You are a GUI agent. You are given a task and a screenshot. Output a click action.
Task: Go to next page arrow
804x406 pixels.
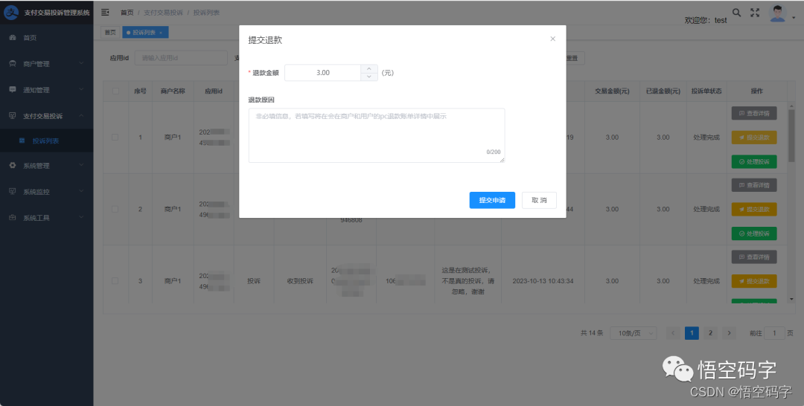pos(729,333)
